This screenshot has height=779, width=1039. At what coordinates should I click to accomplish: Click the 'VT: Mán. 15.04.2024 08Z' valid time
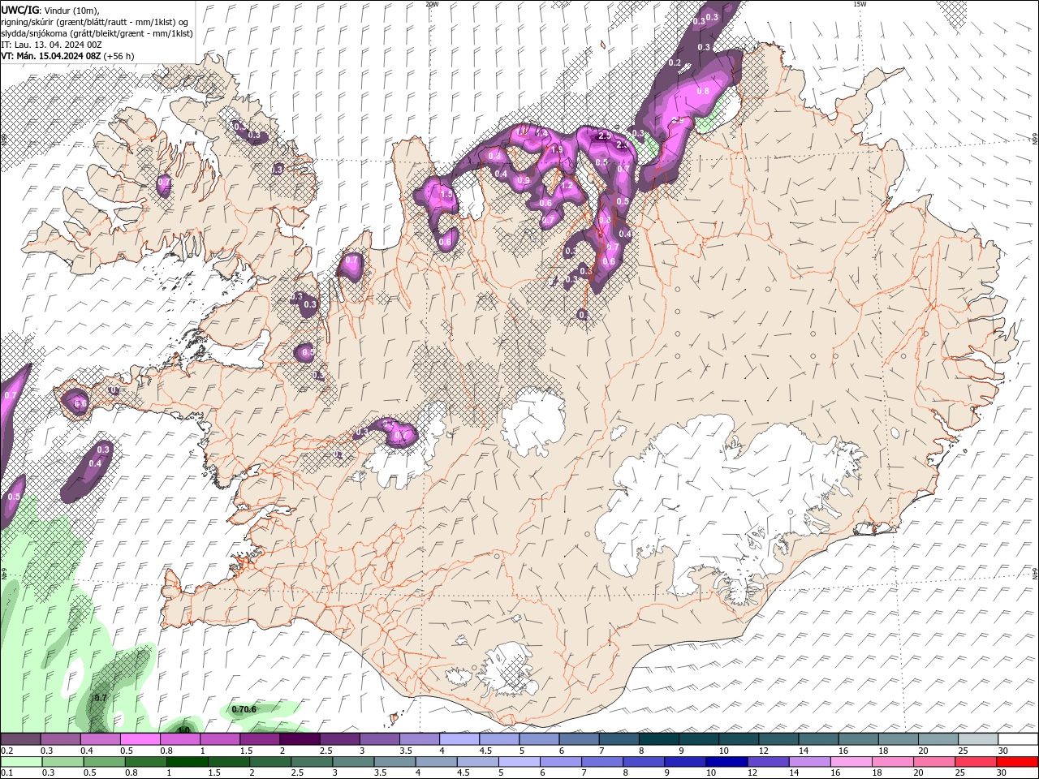click(50, 56)
